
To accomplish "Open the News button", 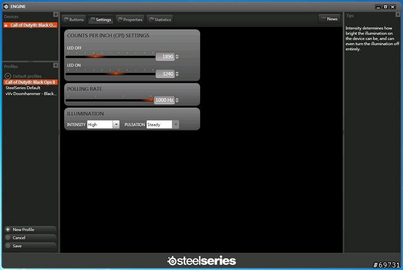I will click(x=329, y=19).
